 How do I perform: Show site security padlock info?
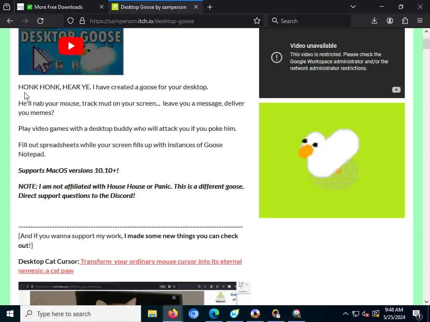click(x=82, y=21)
